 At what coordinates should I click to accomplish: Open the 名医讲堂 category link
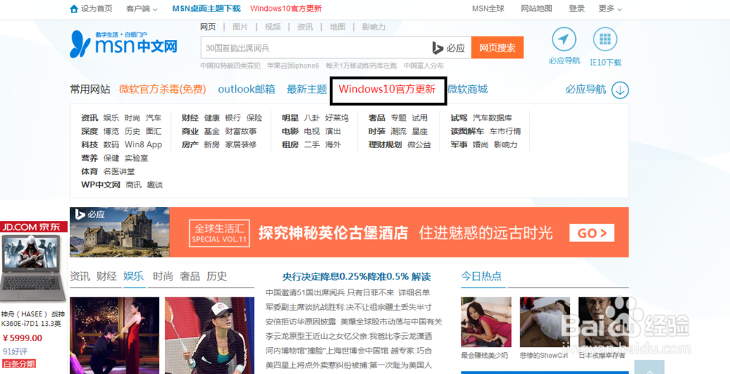(119, 171)
